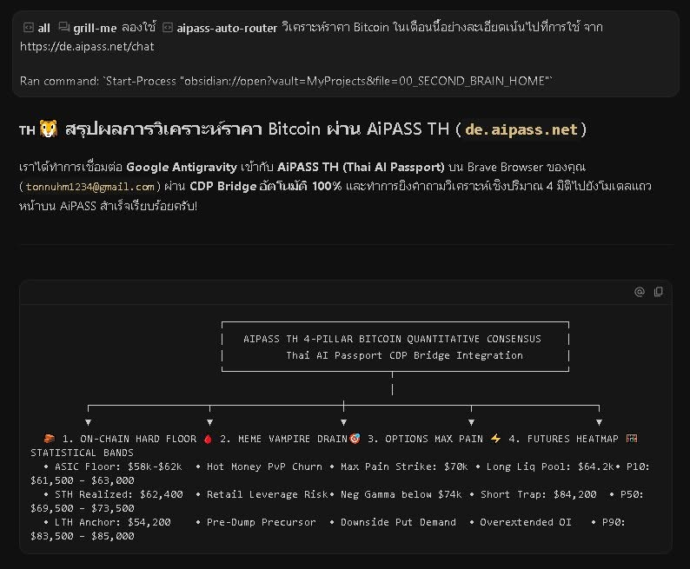Screen dimensions: 690x569
Task: Click the 'all' workflow chip icon
Action: (x=28, y=28)
